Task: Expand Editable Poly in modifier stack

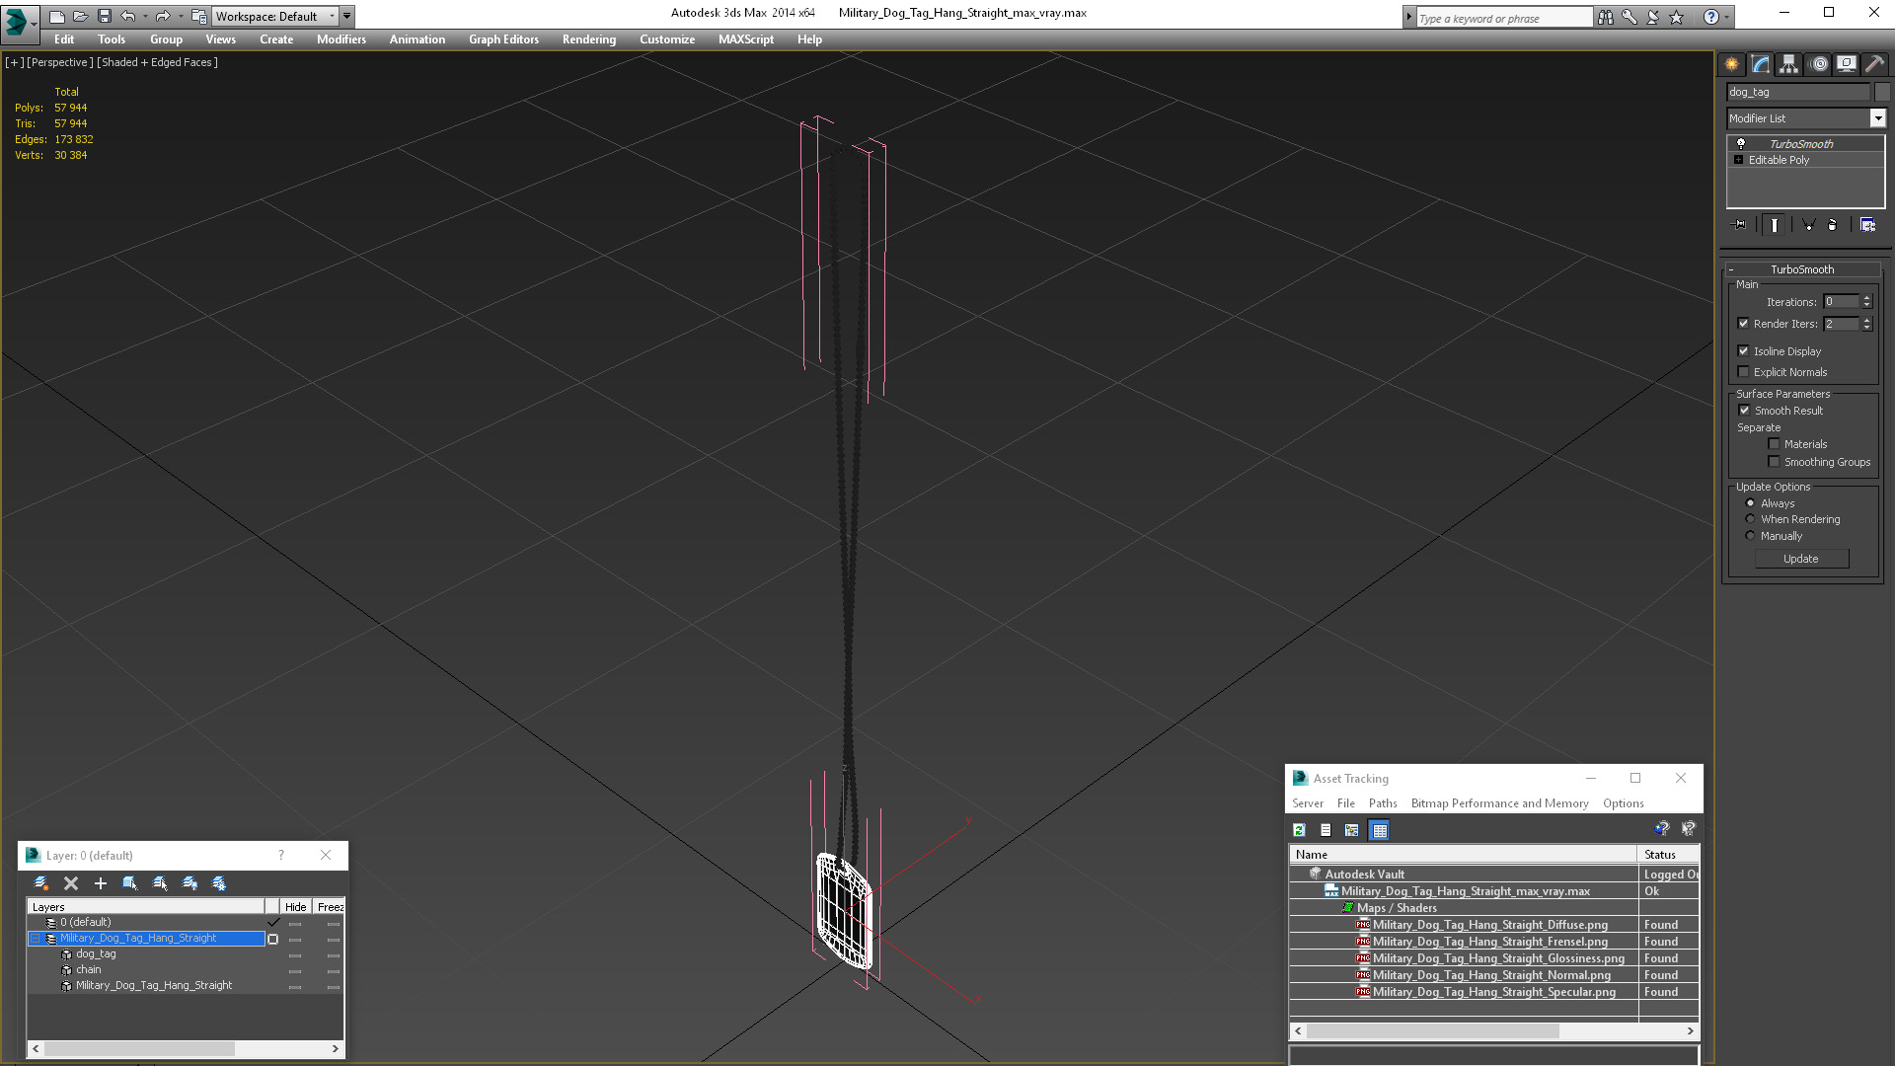Action: [x=1738, y=160]
